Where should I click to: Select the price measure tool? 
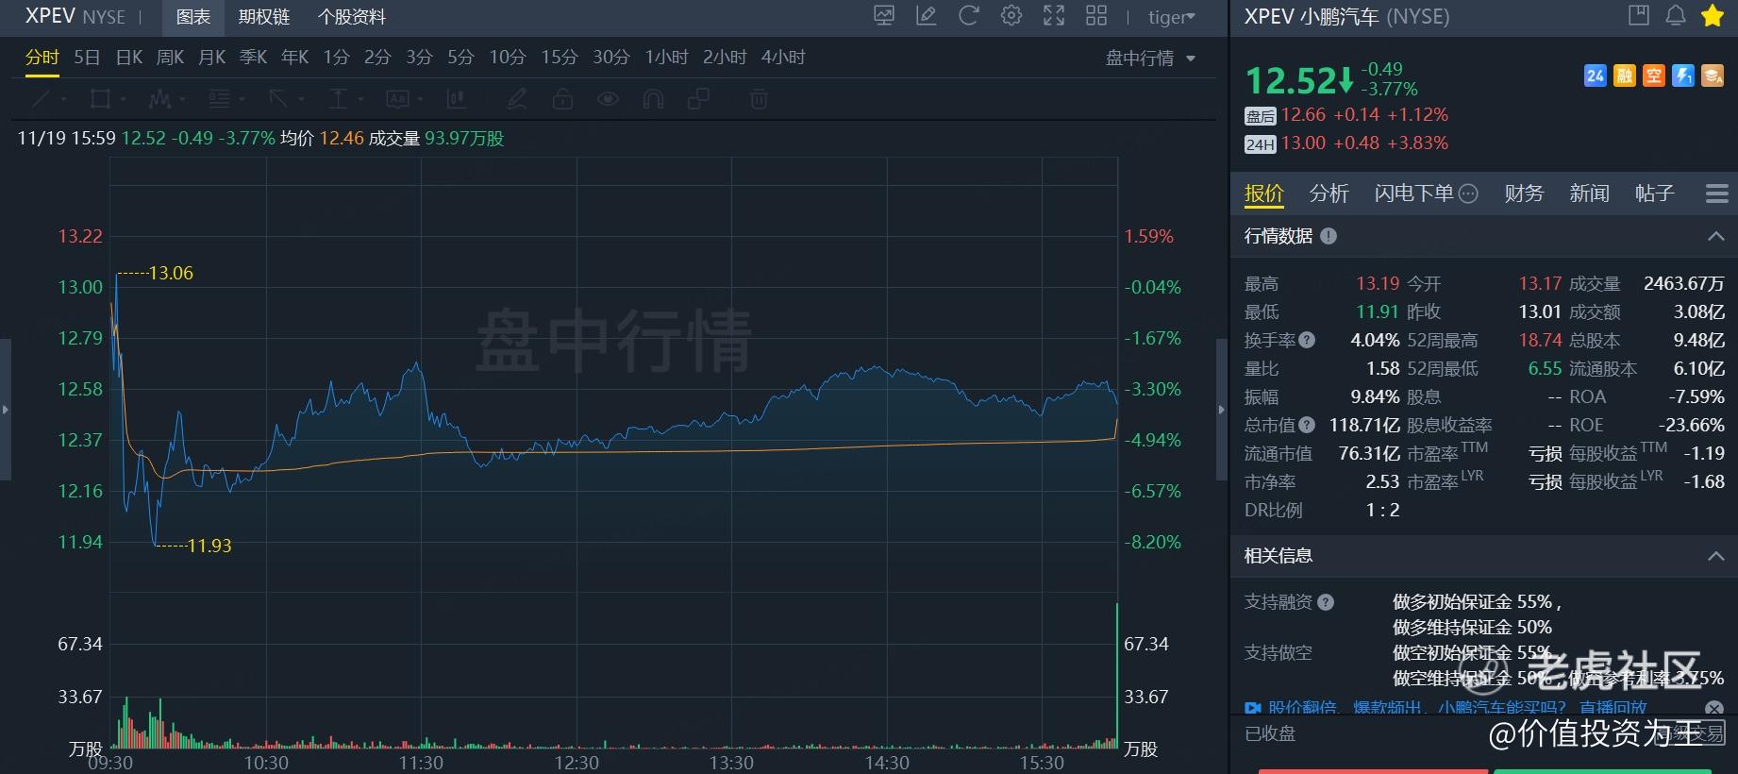pos(338,98)
